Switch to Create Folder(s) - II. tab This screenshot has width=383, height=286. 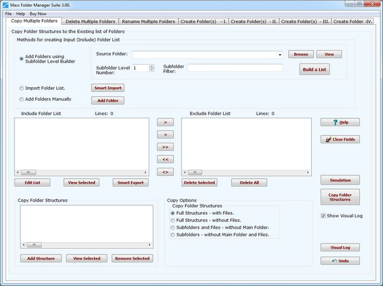(254, 21)
